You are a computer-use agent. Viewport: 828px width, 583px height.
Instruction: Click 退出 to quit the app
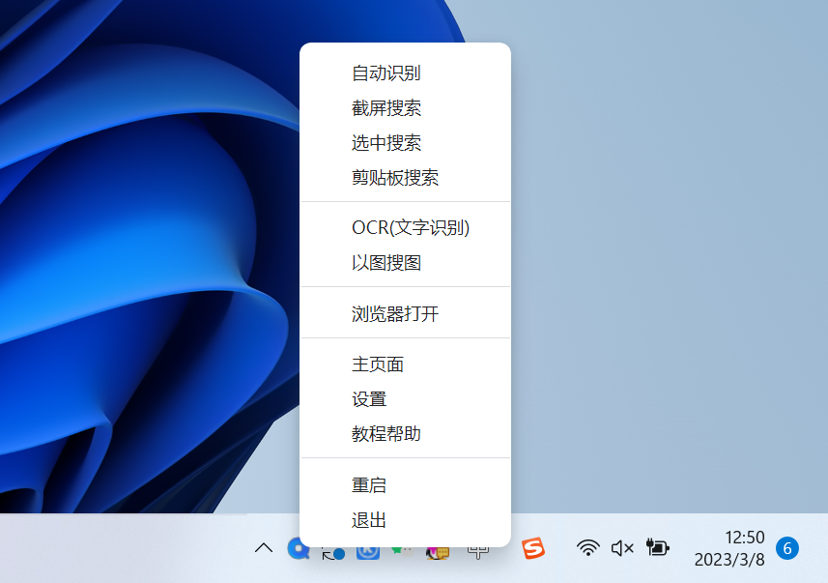coord(405,519)
